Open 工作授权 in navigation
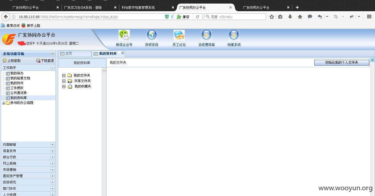 17,88
